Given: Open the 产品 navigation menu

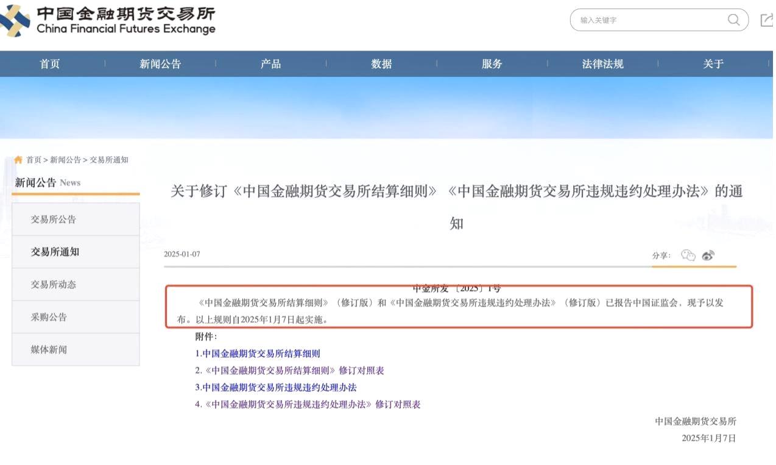Looking at the screenshot, I should pos(270,64).
